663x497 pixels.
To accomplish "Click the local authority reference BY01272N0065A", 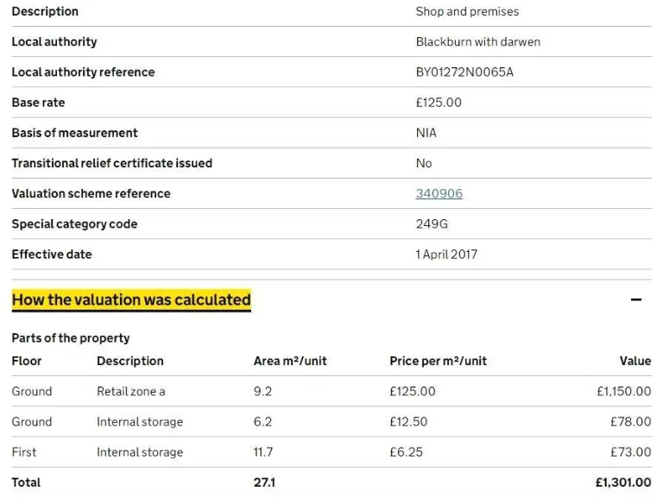I will 464,72.
